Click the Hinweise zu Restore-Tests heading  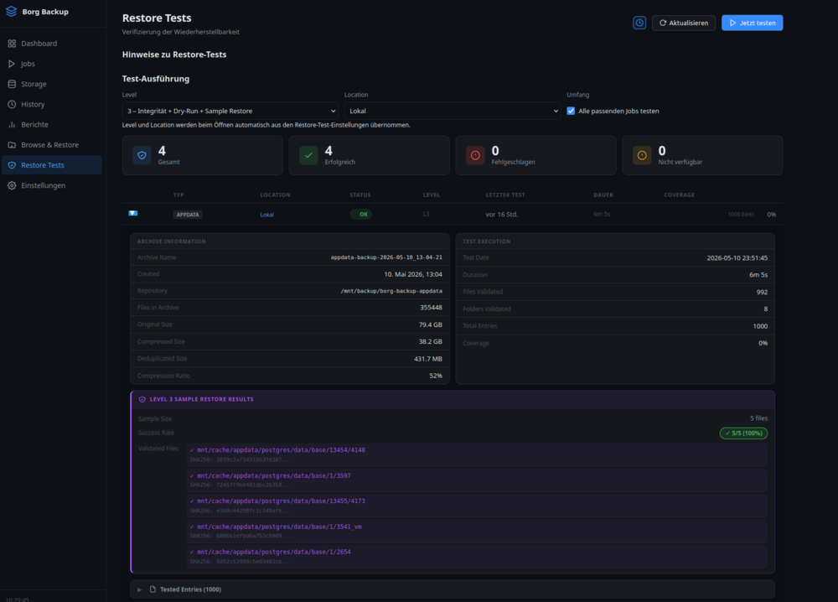pos(174,54)
